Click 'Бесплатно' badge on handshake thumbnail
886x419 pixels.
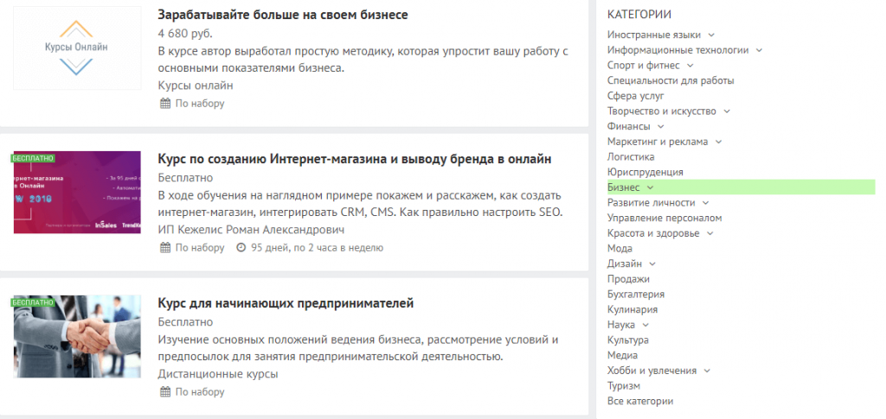[33, 302]
